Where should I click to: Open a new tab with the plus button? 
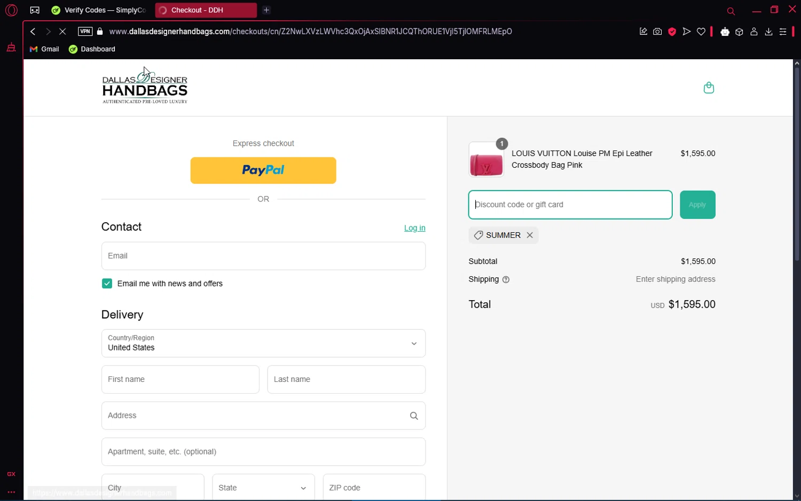266,10
